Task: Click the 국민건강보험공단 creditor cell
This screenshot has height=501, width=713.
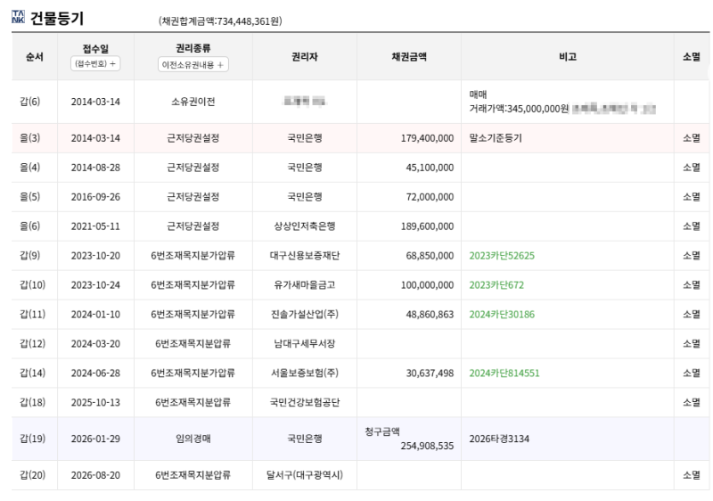Action: point(305,402)
